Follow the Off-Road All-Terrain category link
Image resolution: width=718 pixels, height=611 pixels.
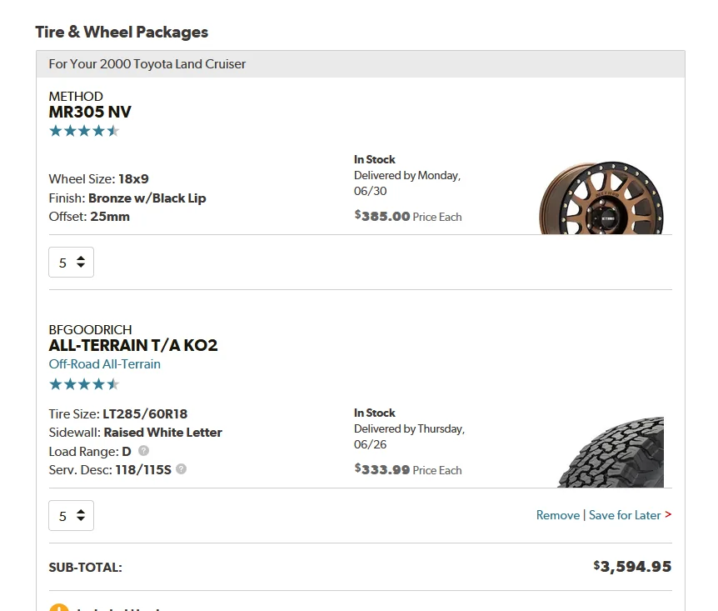105,364
